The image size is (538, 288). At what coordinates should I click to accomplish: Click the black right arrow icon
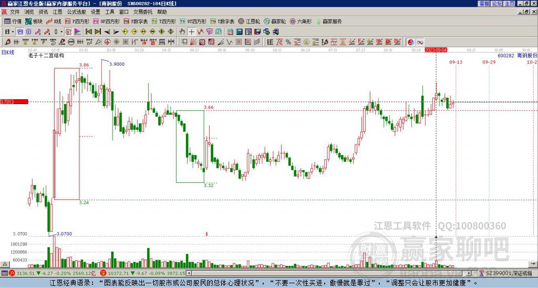[x=116, y=32]
